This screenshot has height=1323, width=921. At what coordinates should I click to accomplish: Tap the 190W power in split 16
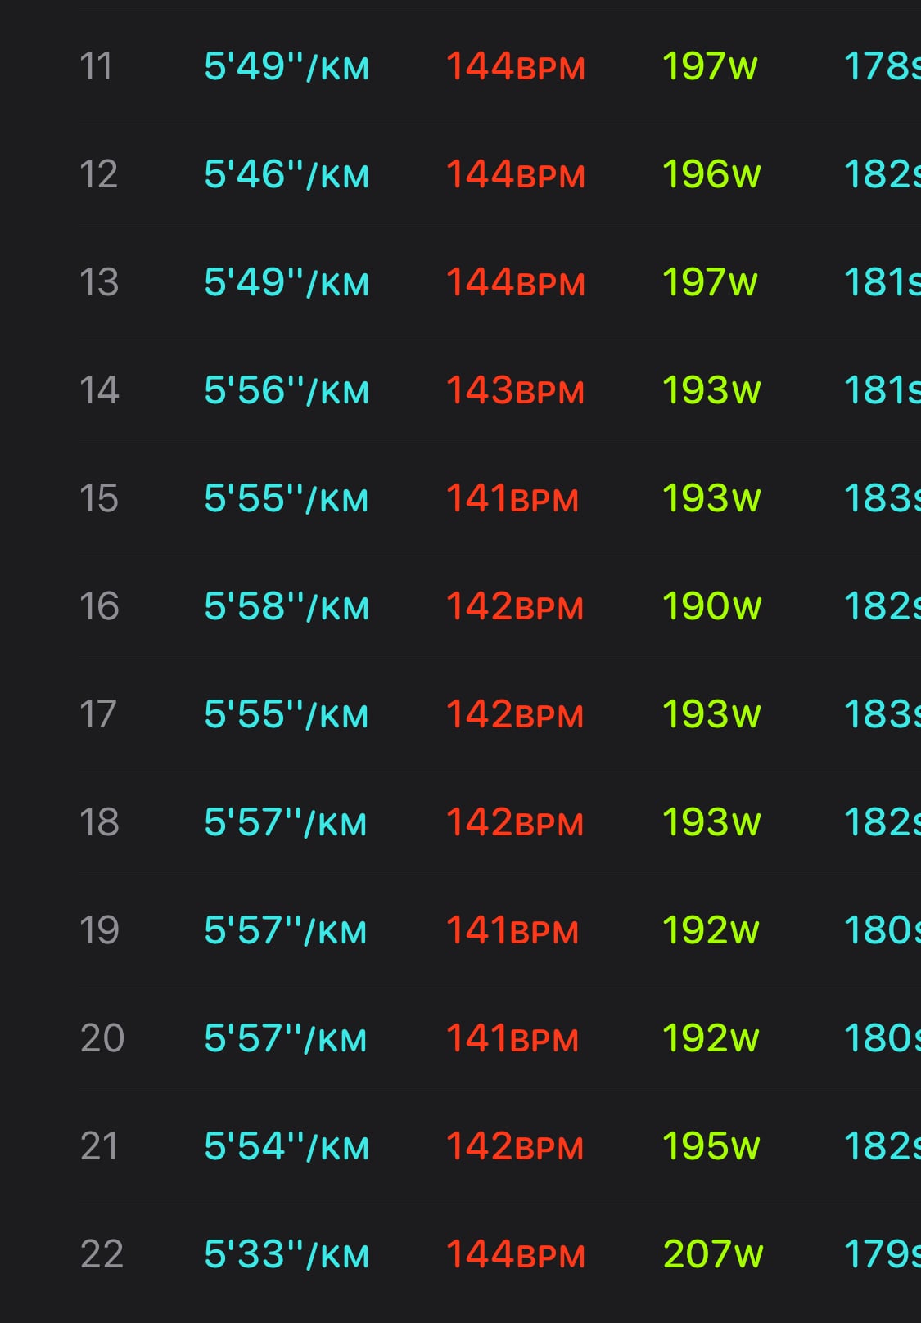[712, 606]
